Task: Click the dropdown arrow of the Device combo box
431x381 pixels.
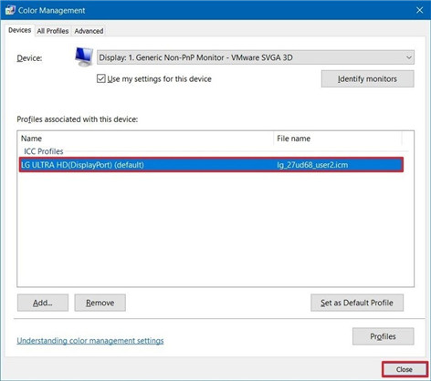Action: coord(409,57)
